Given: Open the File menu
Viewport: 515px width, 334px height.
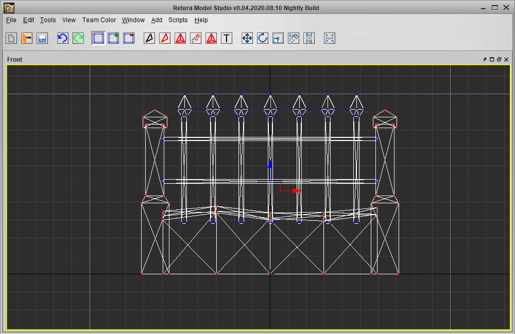Looking at the screenshot, I should click(11, 20).
